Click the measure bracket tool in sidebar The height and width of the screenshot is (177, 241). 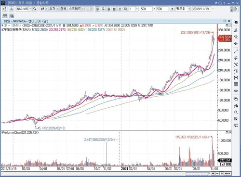point(236,78)
